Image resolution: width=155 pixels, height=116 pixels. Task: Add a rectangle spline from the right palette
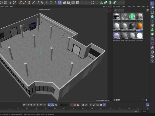pos(152,12)
